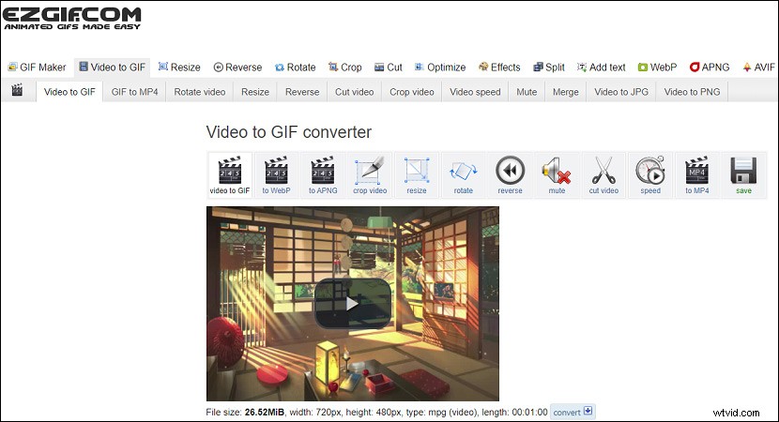Play the video preview

[x=353, y=303]
